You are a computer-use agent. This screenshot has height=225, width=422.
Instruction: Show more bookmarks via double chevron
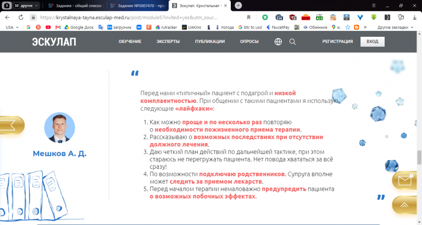pos(365,27)
